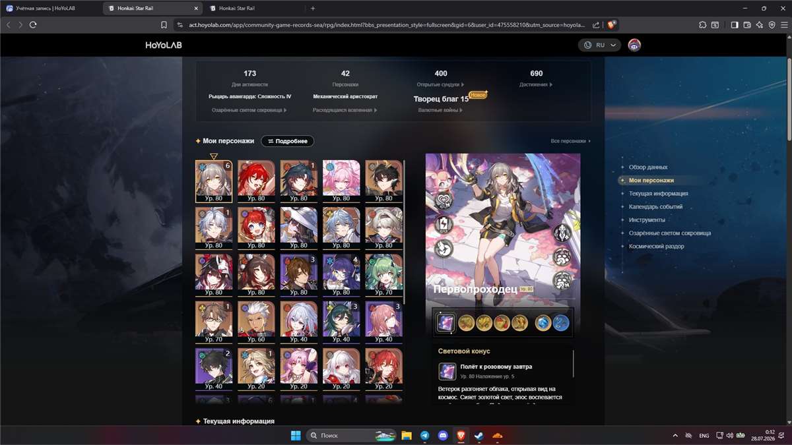Click the top right trace icon on portrait
The height and width of the screenshot is (445, 792).
pos(562,233)
